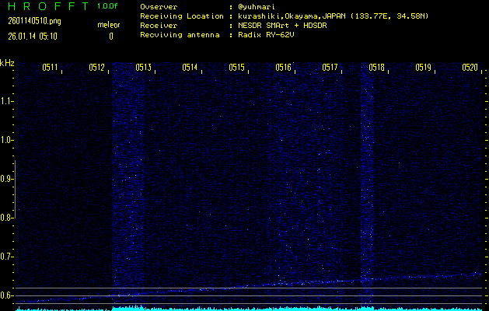Viewport: 489px width, 311px height.
Task: Click the cyan signal level graph at bottom
Action: click(249, 308)
